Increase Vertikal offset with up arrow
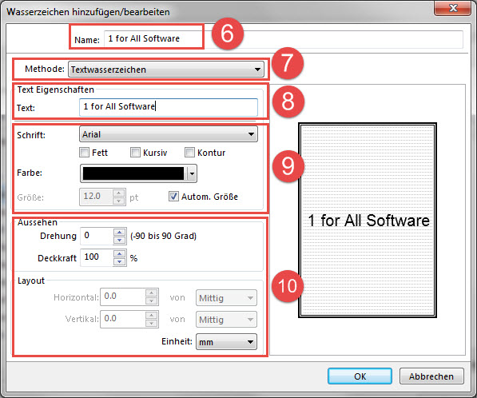 coord(152,315)
